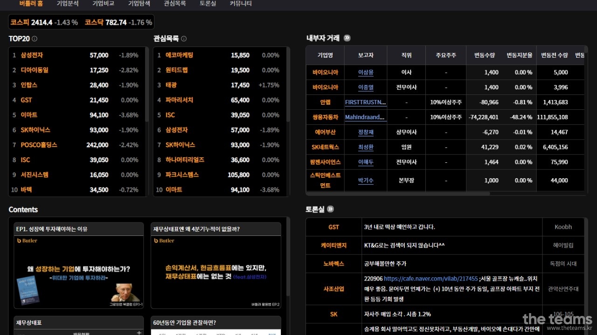Go to the 커뮤니티 tab
Viewport: 597px width, 335px height.
pos(241,4)
